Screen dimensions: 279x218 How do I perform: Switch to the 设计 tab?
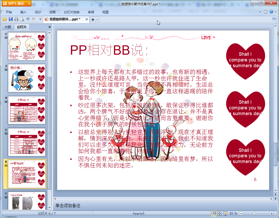pos(38,12)
